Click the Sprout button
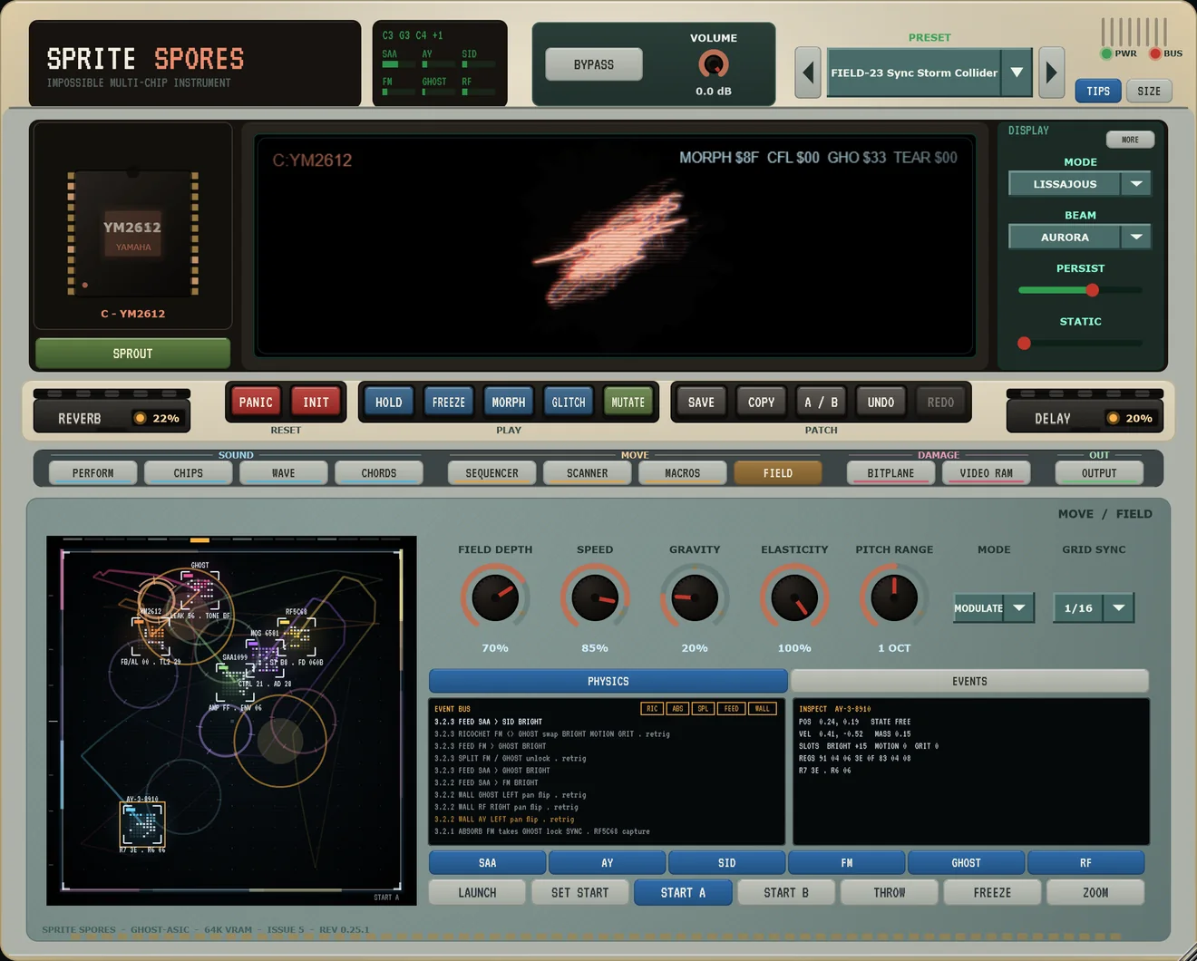1197x961 pixels. point(132,354)
